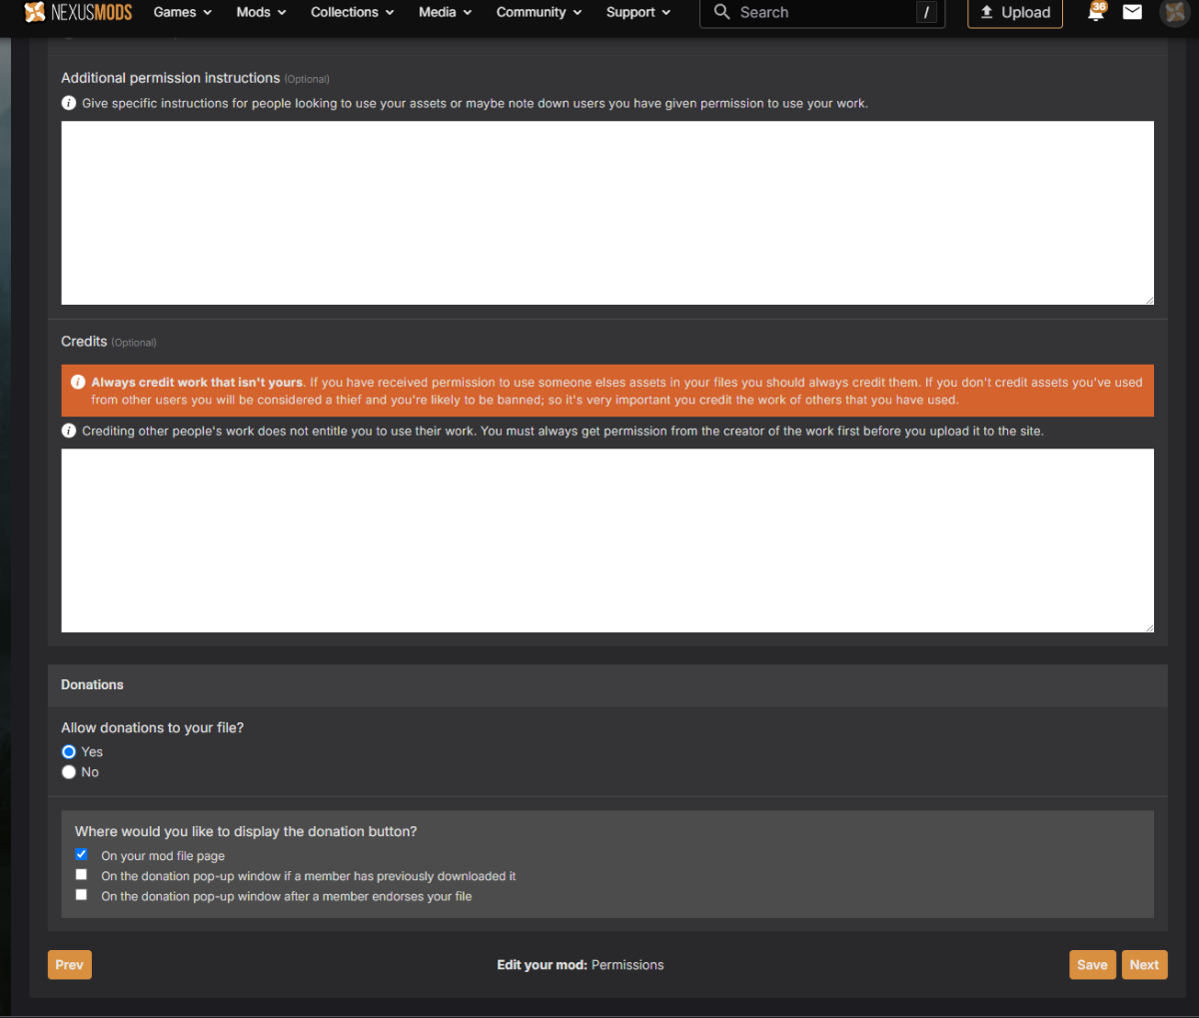Viewport: 1199px width, 1018px height.
Task: Click into the Credits textarea
Action: click(607, 540)
